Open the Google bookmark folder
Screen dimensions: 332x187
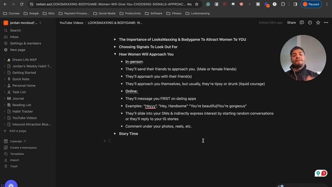coord(31,14)
